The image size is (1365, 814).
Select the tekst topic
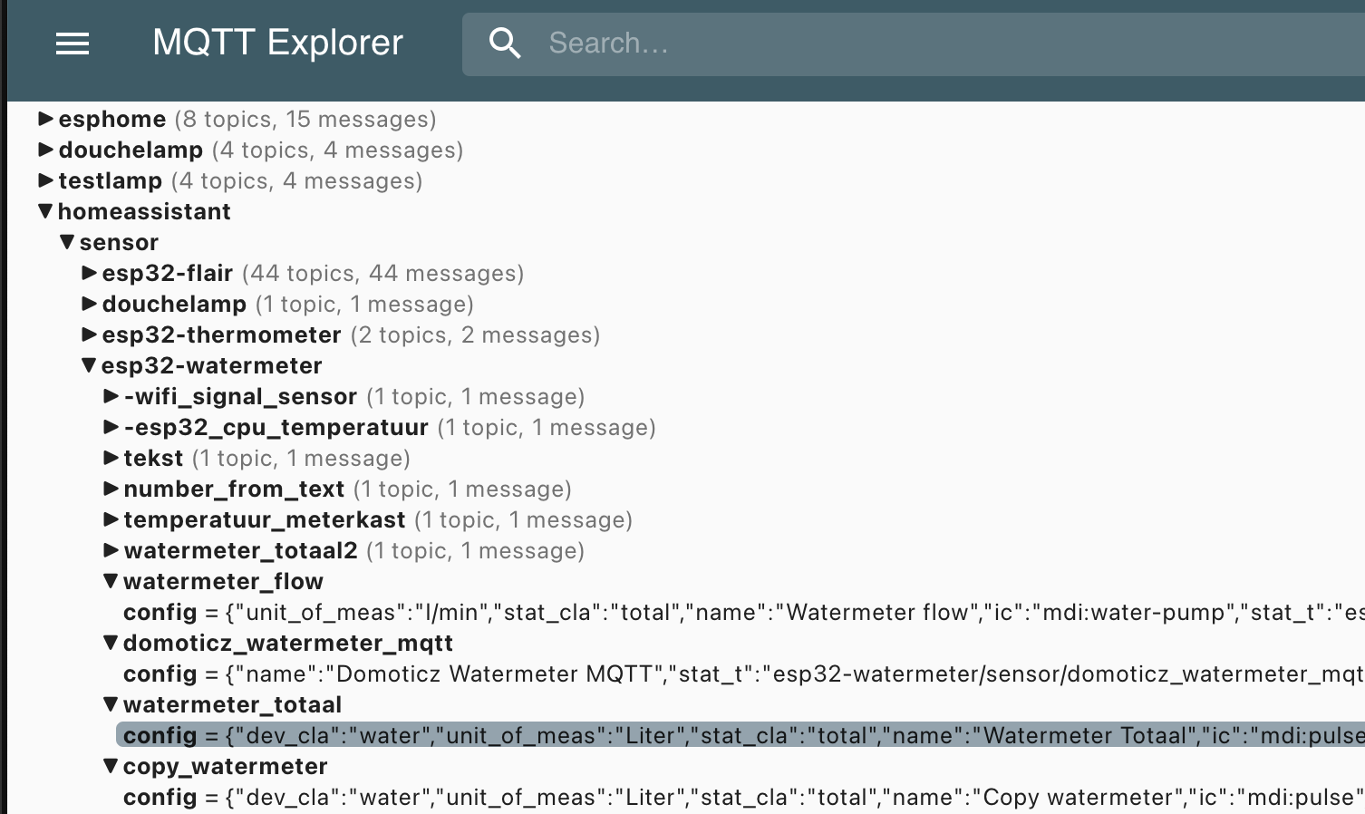pos(153,458)
